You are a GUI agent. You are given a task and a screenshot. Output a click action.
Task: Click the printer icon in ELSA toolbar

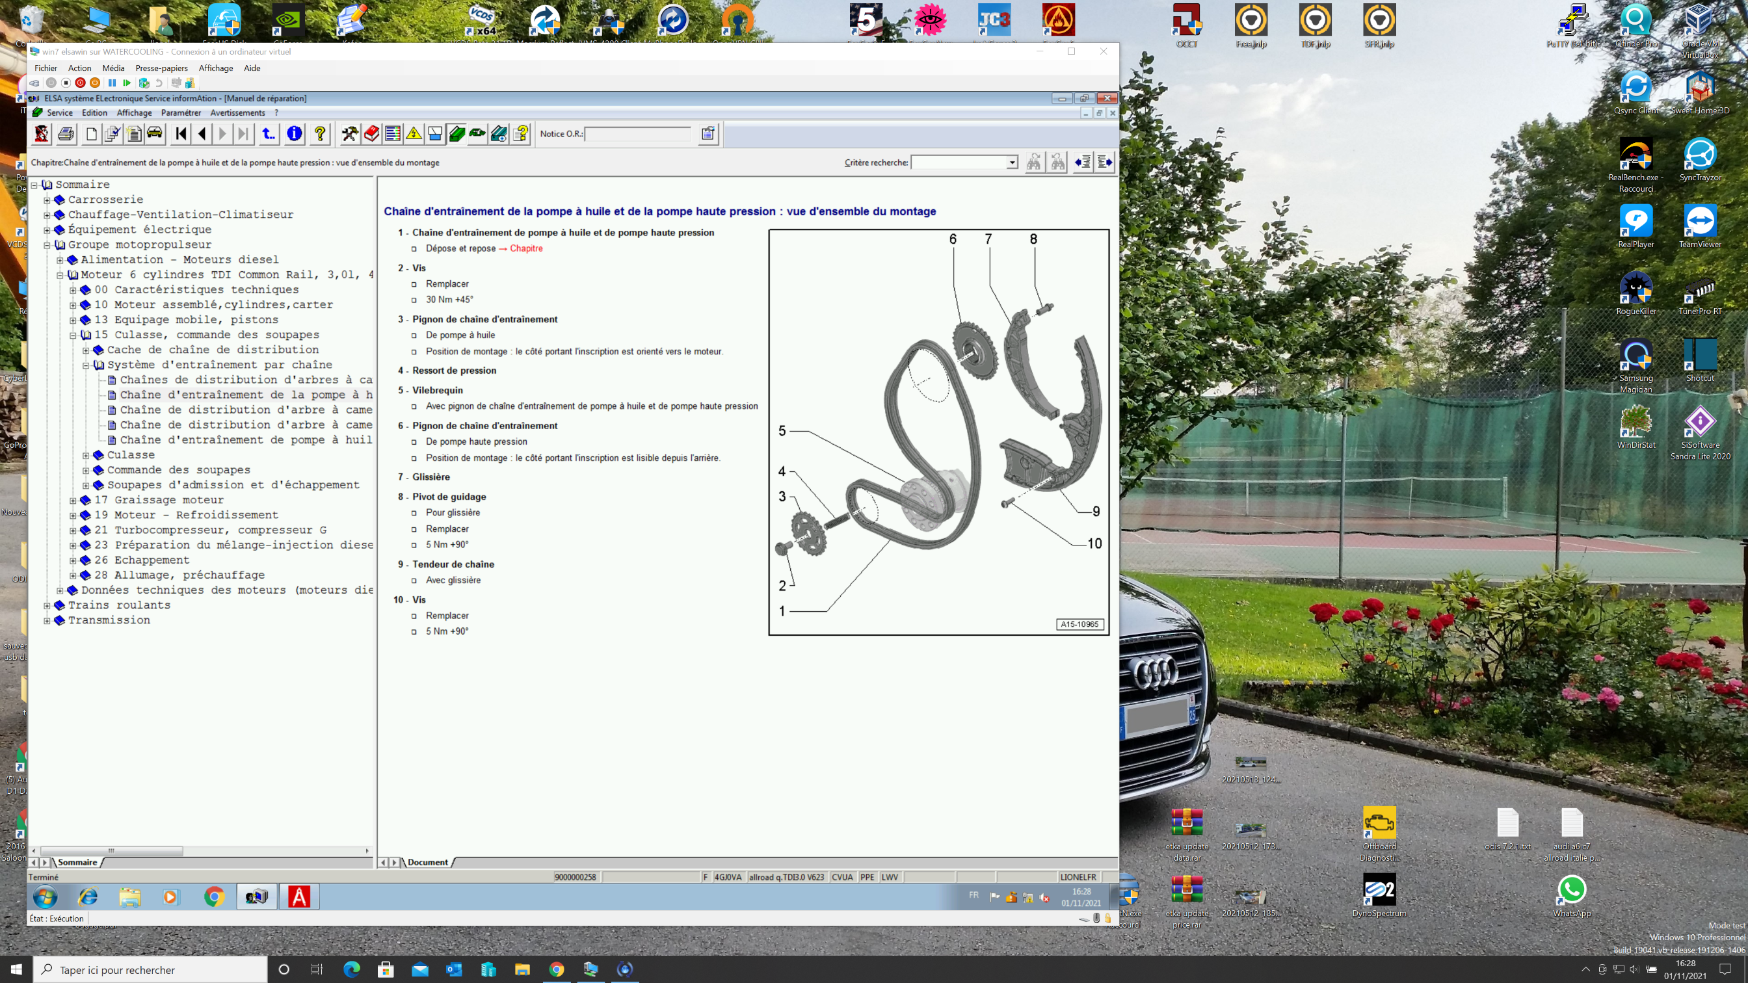coord(66,134)
